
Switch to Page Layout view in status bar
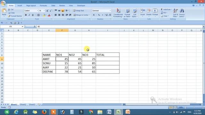point(173,107)
